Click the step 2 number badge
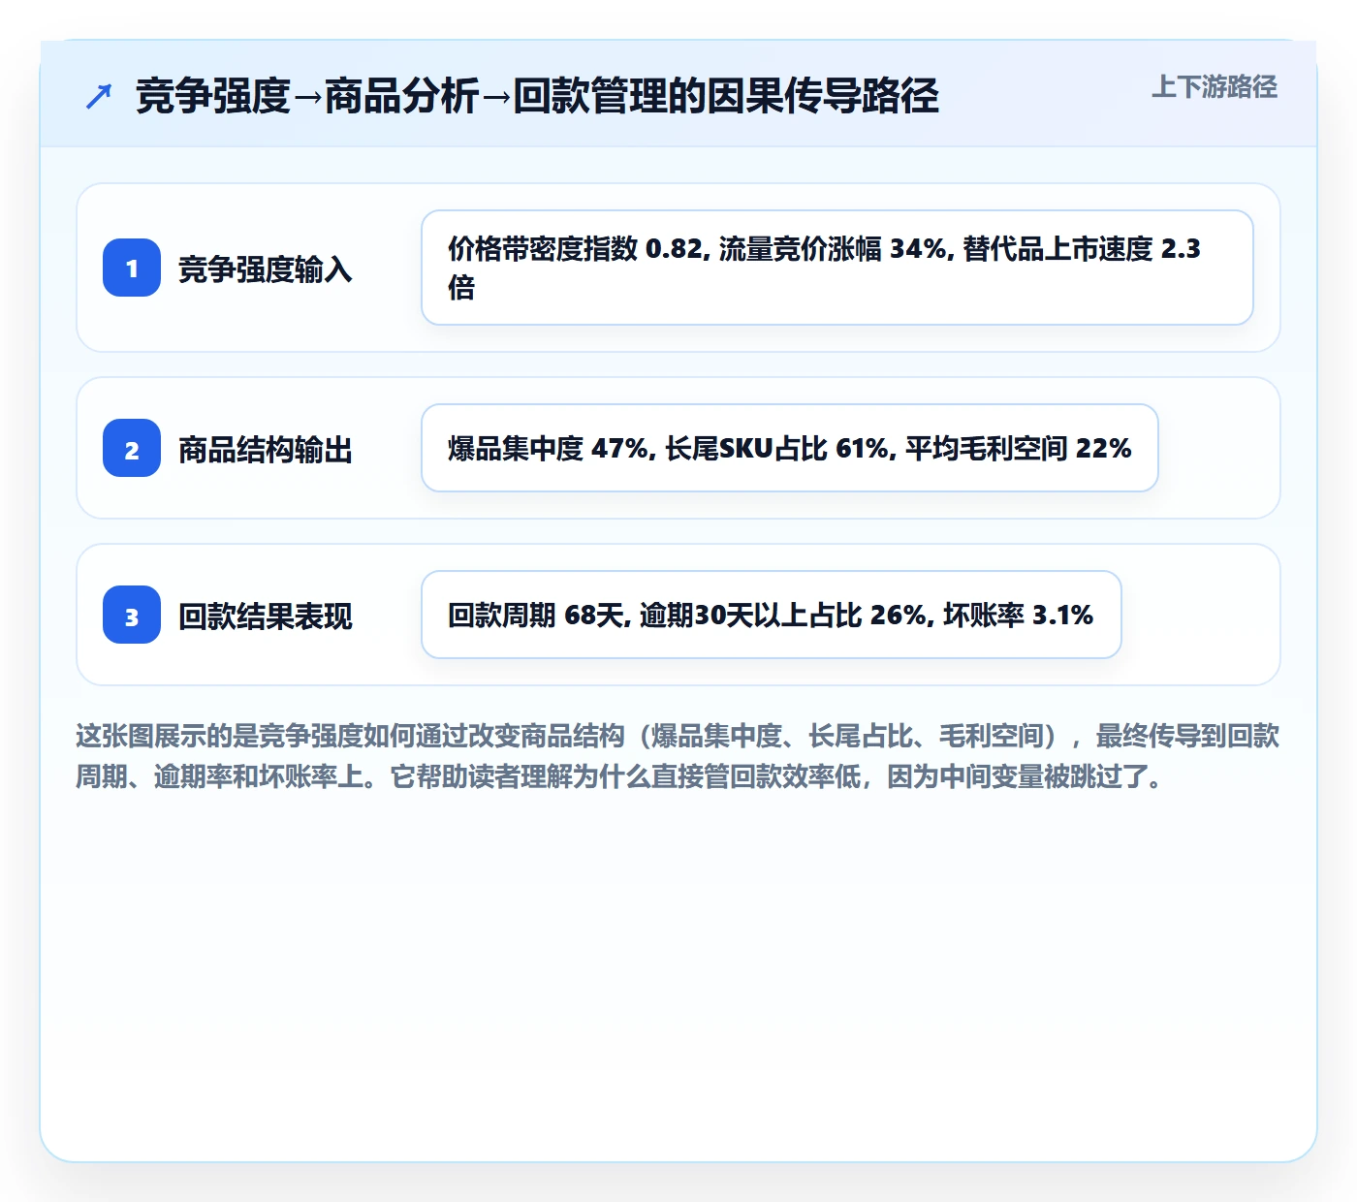This screenshot has width=1357, height=1202. pos(132,448)
